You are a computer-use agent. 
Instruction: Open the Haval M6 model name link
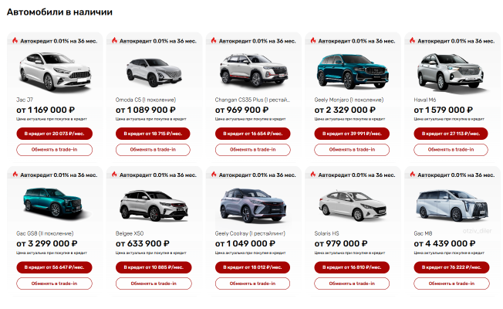coord(425,100)
